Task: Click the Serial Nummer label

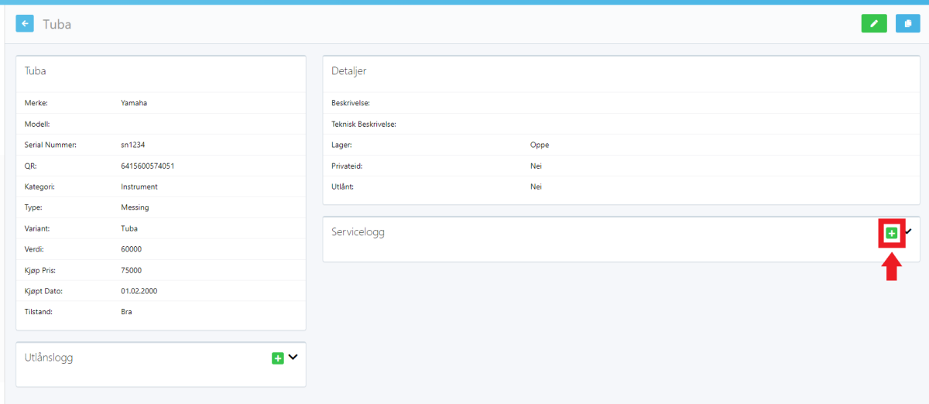Action: [x=50, y=145]
